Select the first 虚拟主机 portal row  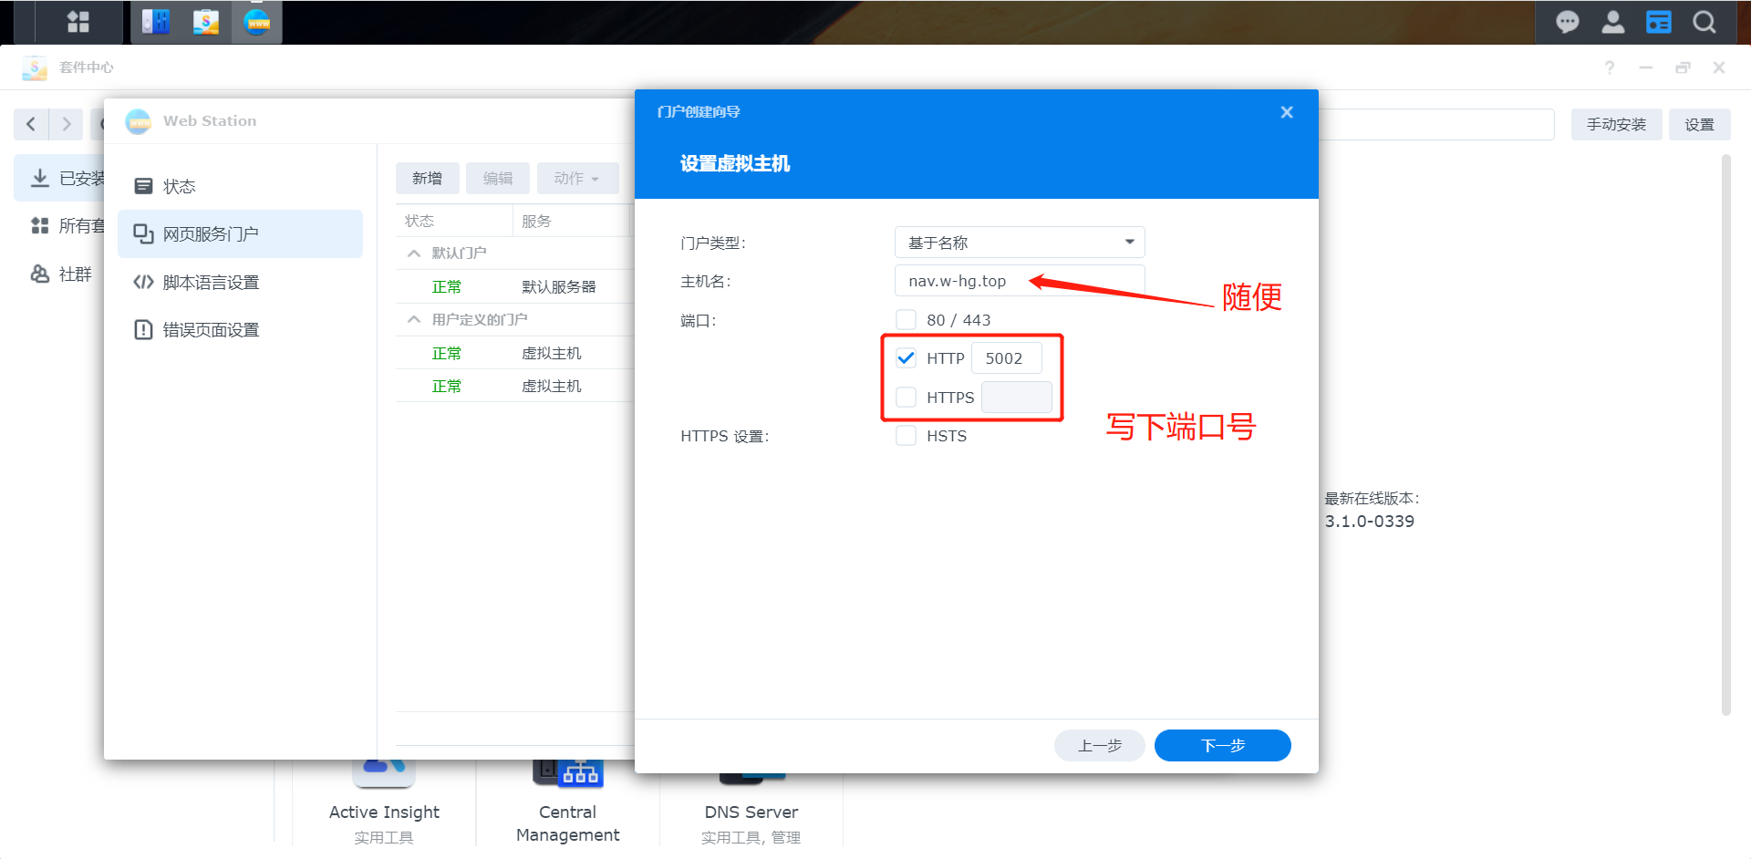coord(515,353)
